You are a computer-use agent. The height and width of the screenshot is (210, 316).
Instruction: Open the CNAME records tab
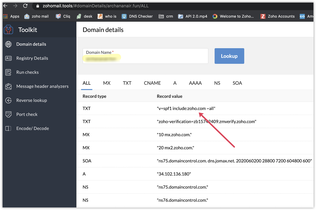tap(152, 83)
